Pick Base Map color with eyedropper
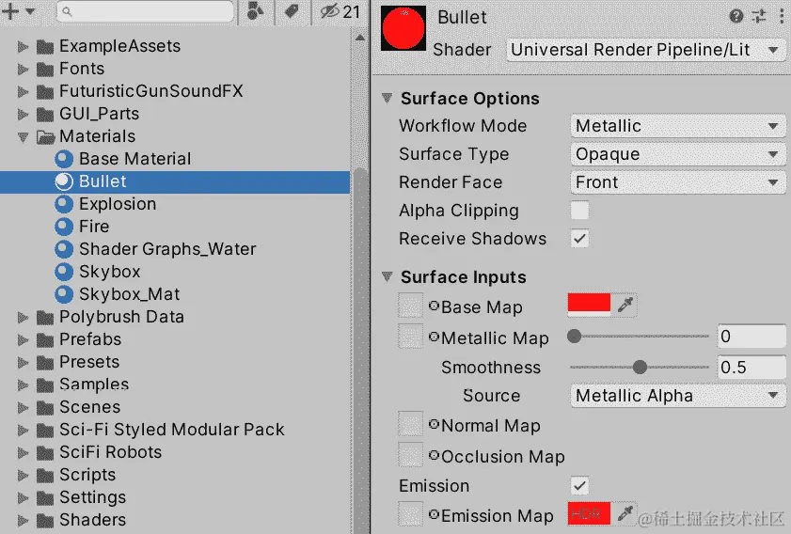Viewport: 791px width, 534px height. pos(625,305)
